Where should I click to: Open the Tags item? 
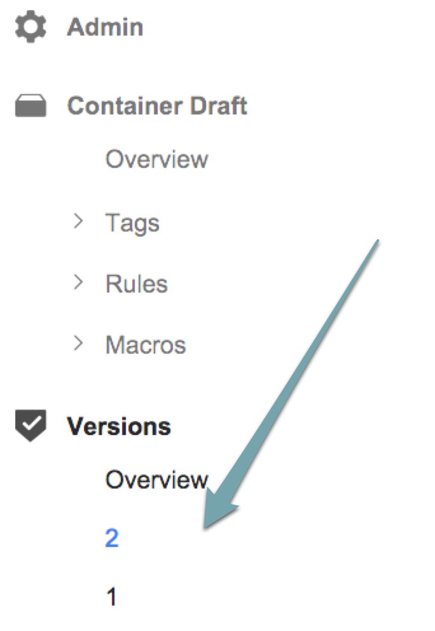(x=132, y=223)
